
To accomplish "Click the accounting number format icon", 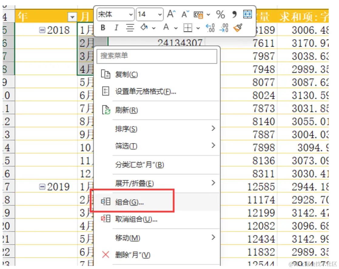I will pyautogui.click(x=199, y=15).
